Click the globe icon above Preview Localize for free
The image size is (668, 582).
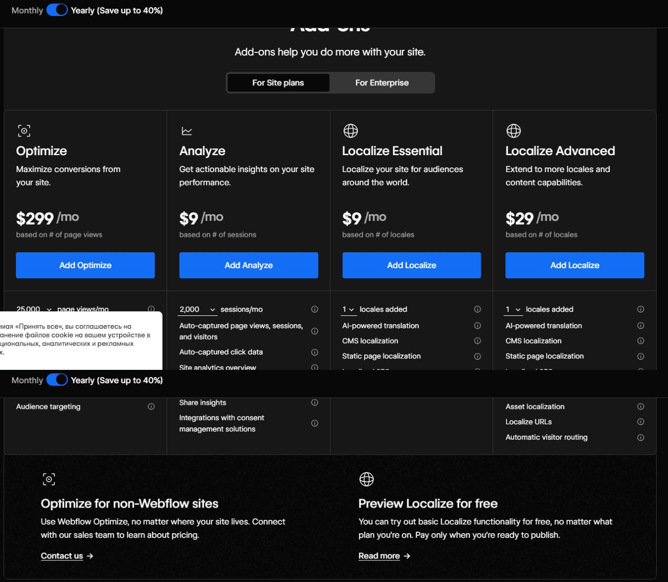366,479
